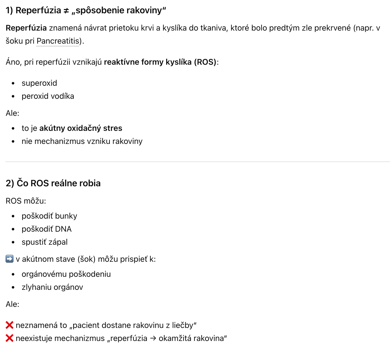
Task: Click the 'zlyhaniu orgánov' bullet item
Action: (52, 287)
